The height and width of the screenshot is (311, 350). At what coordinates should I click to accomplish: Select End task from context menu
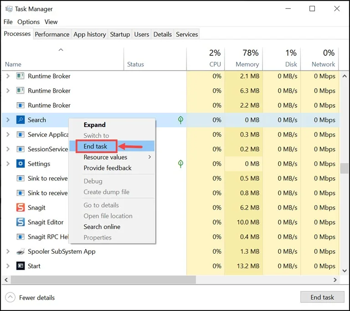pos(96,146)
